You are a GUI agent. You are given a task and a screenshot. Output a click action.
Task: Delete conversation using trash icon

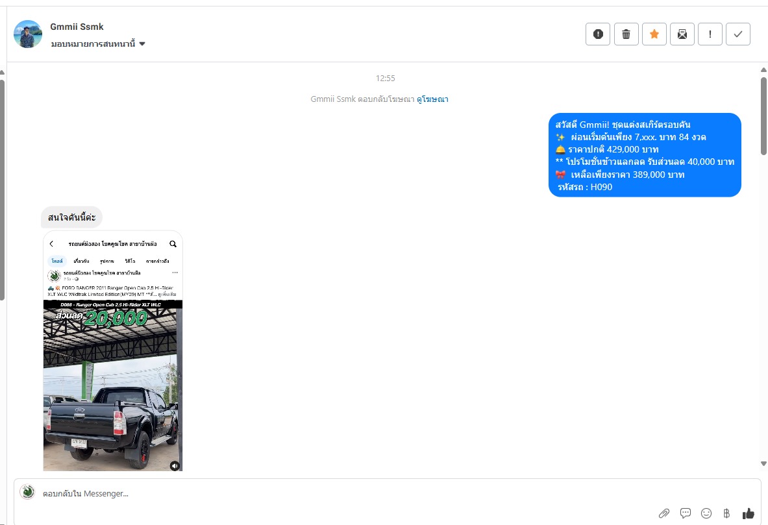pos(626,34)
